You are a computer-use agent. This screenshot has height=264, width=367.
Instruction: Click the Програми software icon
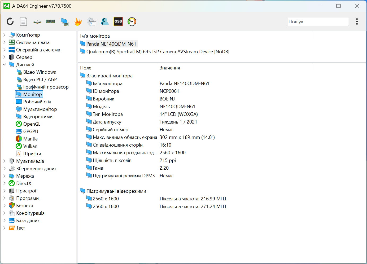pyautogui.click(x=12, y=198)
